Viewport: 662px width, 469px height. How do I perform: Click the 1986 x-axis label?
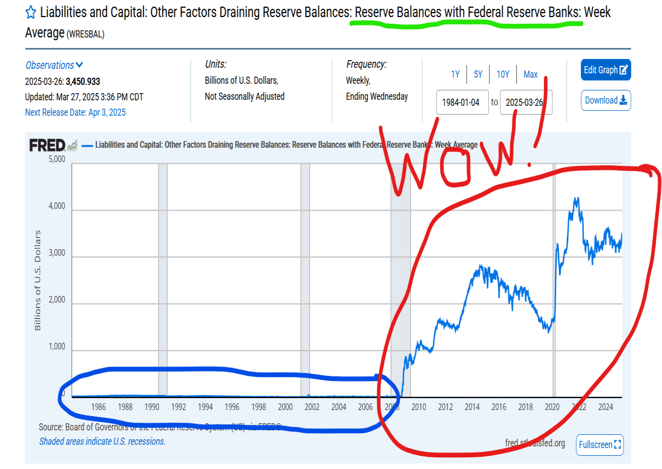point(98,407)
